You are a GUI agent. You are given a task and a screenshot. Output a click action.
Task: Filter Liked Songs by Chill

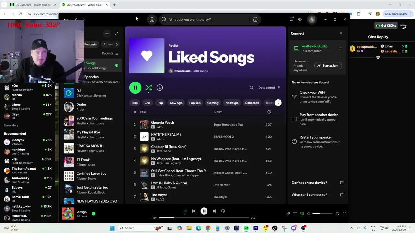pos(148,103)
